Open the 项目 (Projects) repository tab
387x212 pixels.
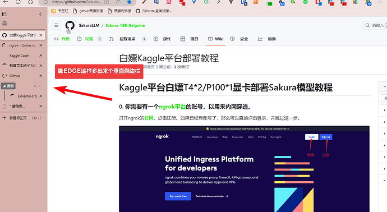click(190, 39)
